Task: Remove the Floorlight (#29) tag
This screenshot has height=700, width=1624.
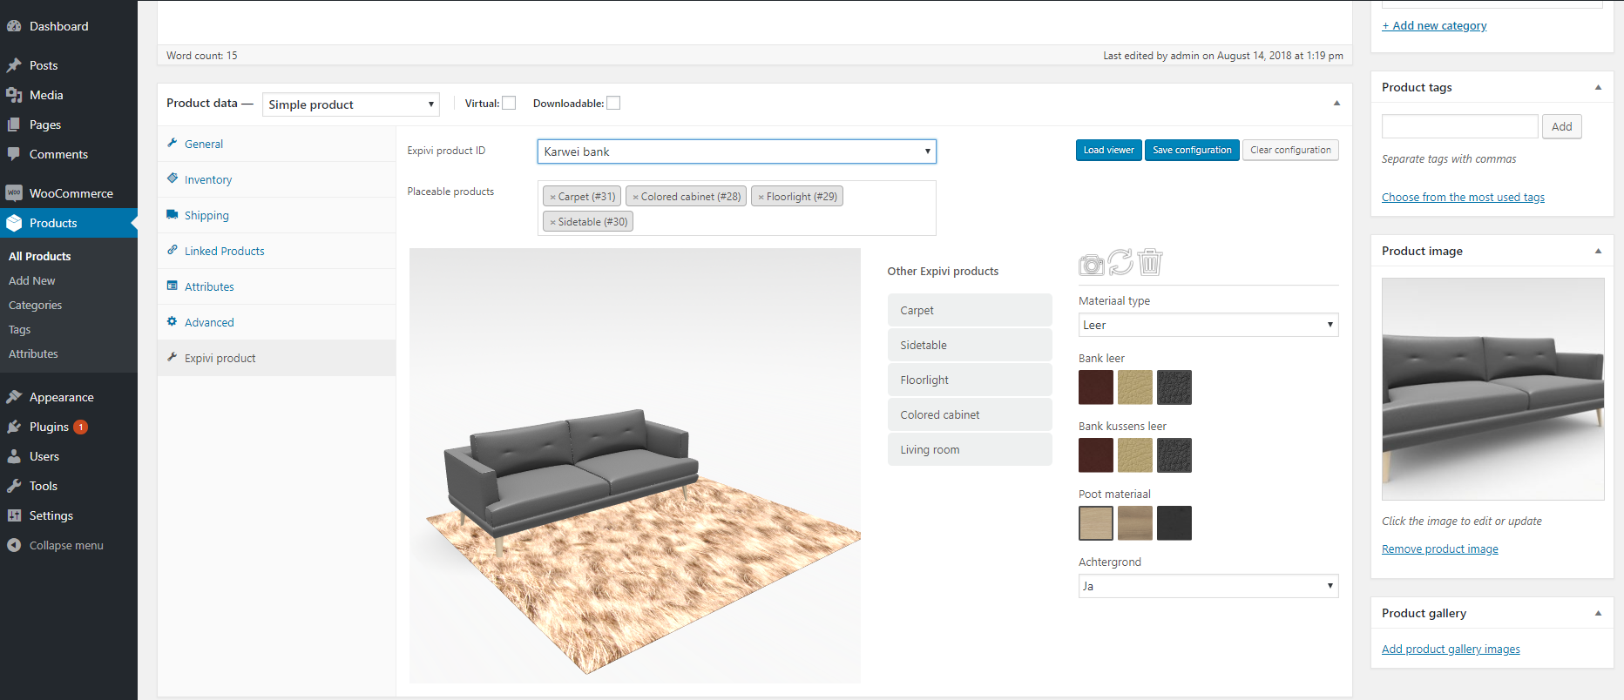Action: coord(761,197)
